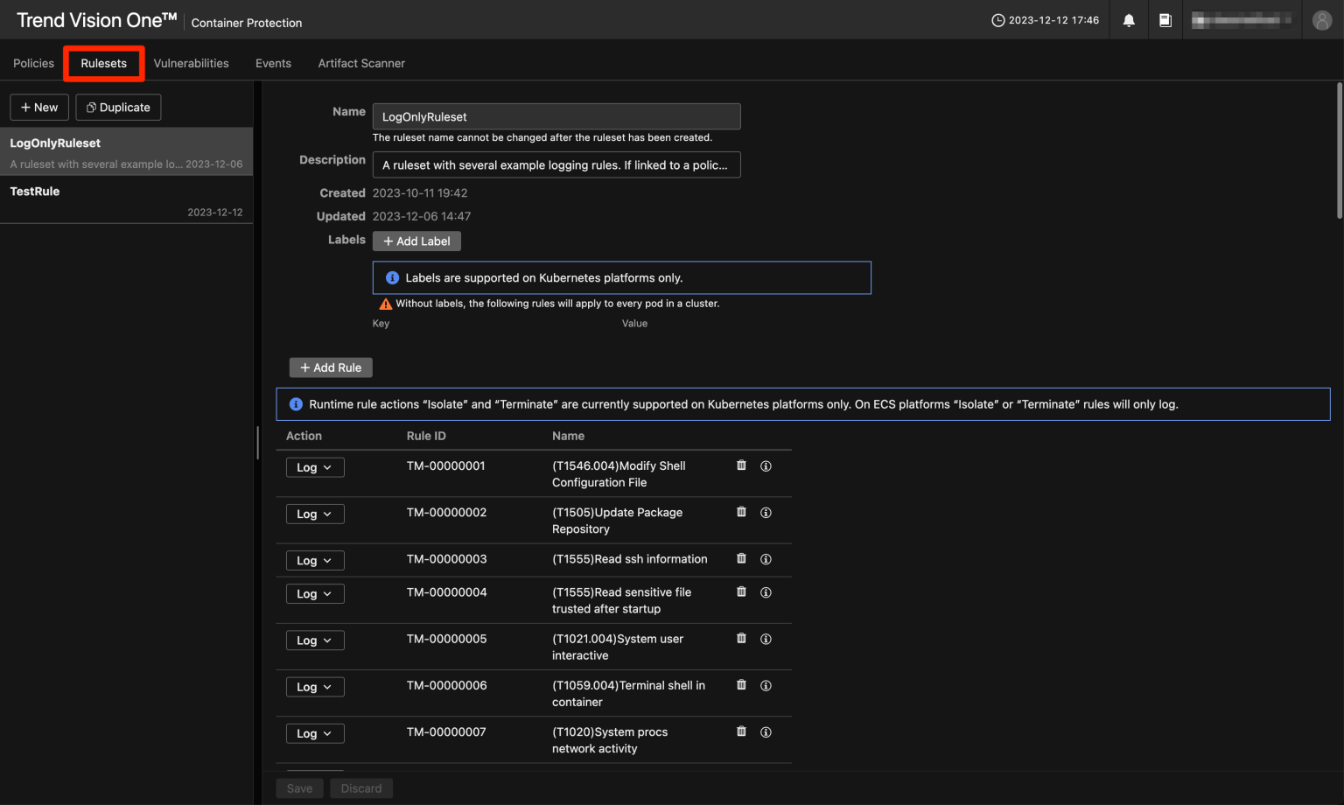Delete rule TM-00000001 with the trash icon
The height and width of the screenshot is (805, 1344).
(741, 465)
